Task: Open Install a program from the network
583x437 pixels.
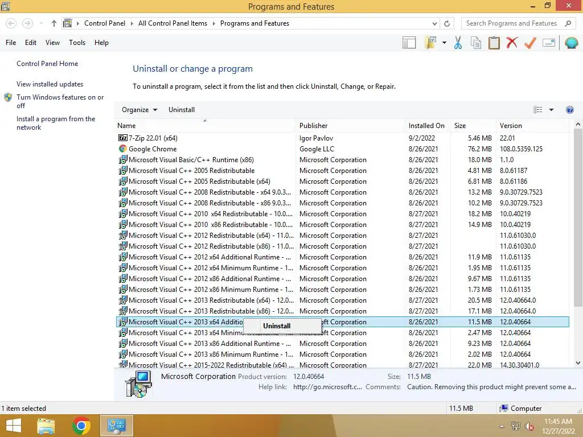Action: pyautogui.click(x=56, y=123)
